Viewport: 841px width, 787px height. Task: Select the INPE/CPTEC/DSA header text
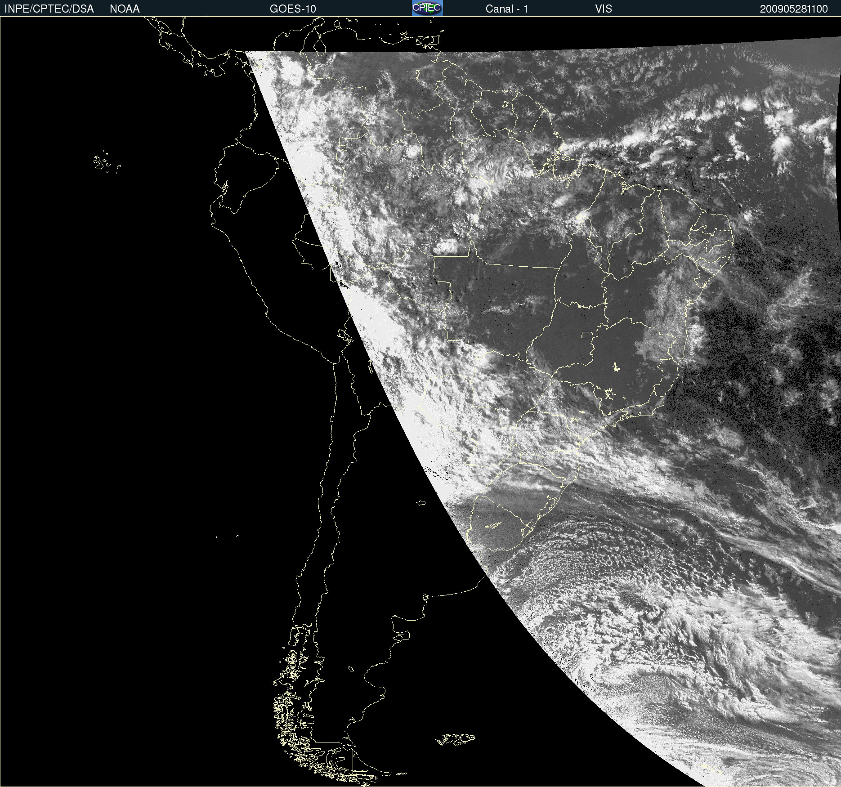[x=49, y=9]
